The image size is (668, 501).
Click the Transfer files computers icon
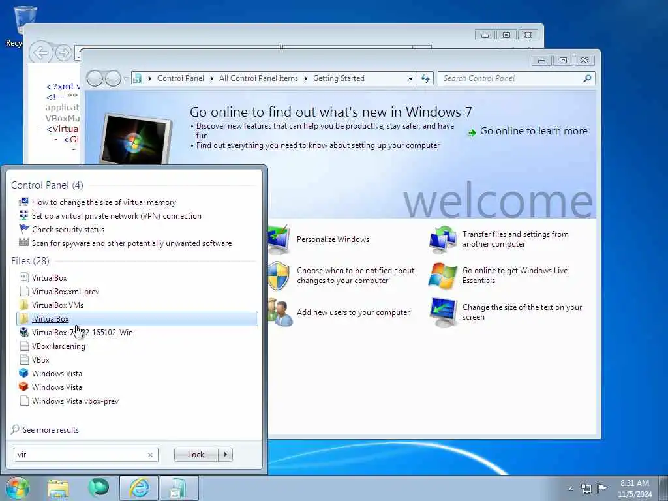tap(443, 239)
